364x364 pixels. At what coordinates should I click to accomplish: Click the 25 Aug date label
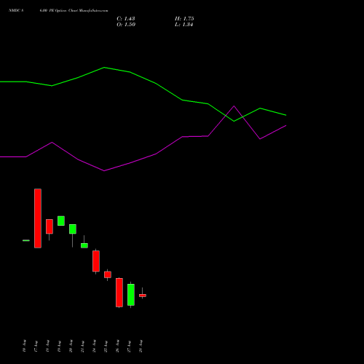click(106, 347)
